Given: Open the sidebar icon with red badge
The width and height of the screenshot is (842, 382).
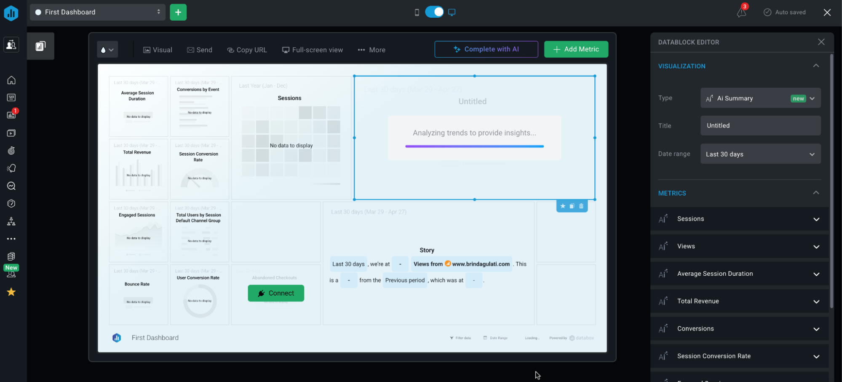Looking at the screenshot, I should click(x=11, y=115).
